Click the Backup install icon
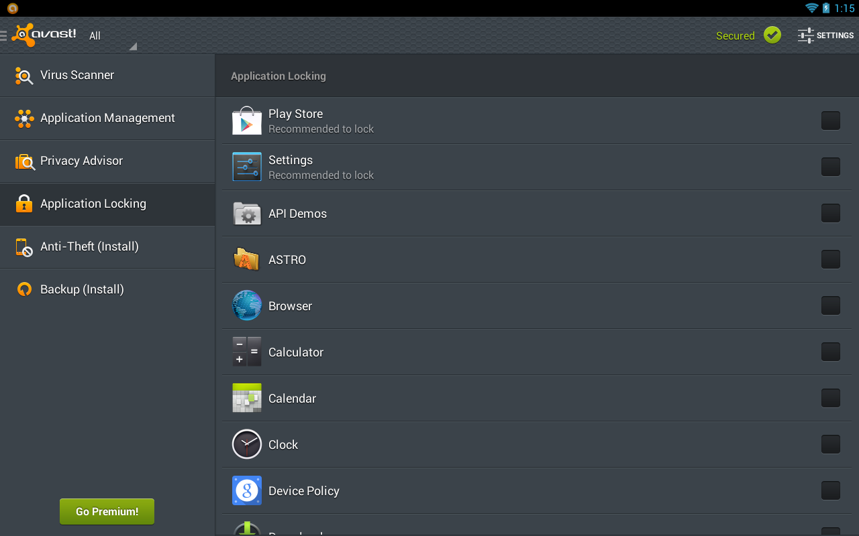Screen dimensions: 859x536 pyautogui.click(x=24, y=289)
